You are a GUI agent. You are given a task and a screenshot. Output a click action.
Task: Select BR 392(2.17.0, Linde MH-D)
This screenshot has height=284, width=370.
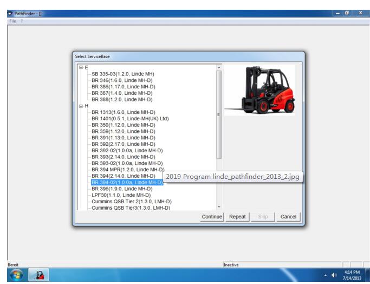click(x=124, y=144)
